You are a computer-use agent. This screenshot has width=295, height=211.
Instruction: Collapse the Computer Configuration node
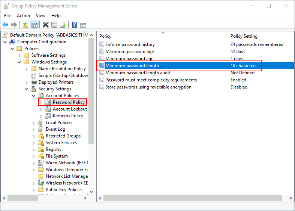(x=5, y=42)
